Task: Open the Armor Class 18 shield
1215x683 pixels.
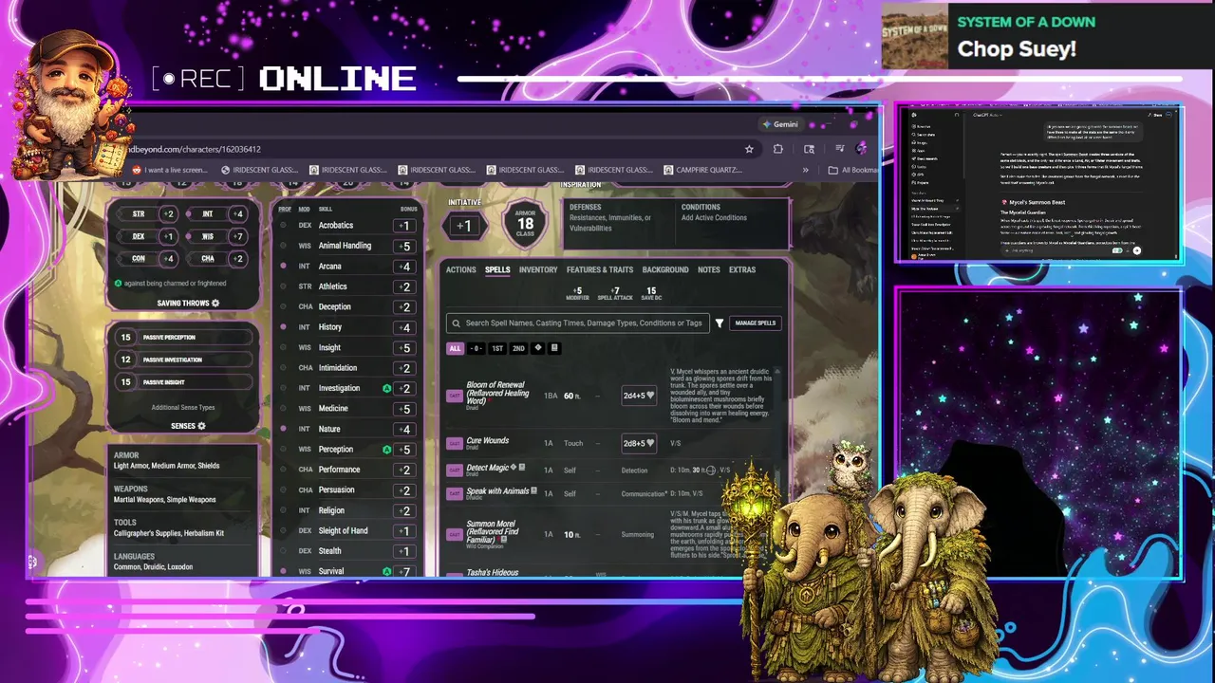Action: point(525,224)
